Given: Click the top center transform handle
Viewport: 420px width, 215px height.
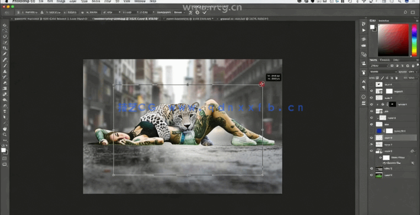Looking at the screenshot, I should [188, 85].
